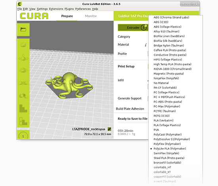Screen dimensions: 218x186
Task: Switch to the Prepare tab
Action: click(x=67, y=16)
